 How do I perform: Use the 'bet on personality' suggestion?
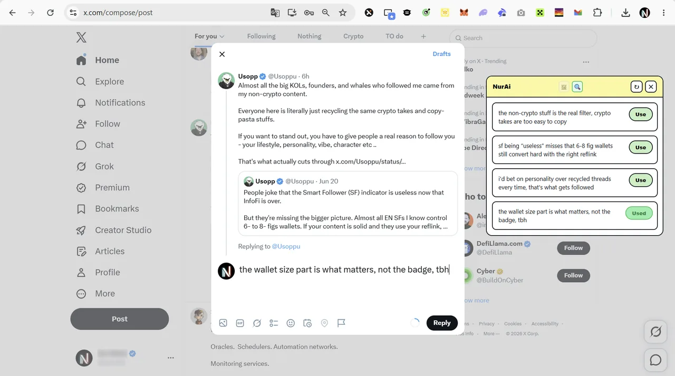tap(641, 180)
